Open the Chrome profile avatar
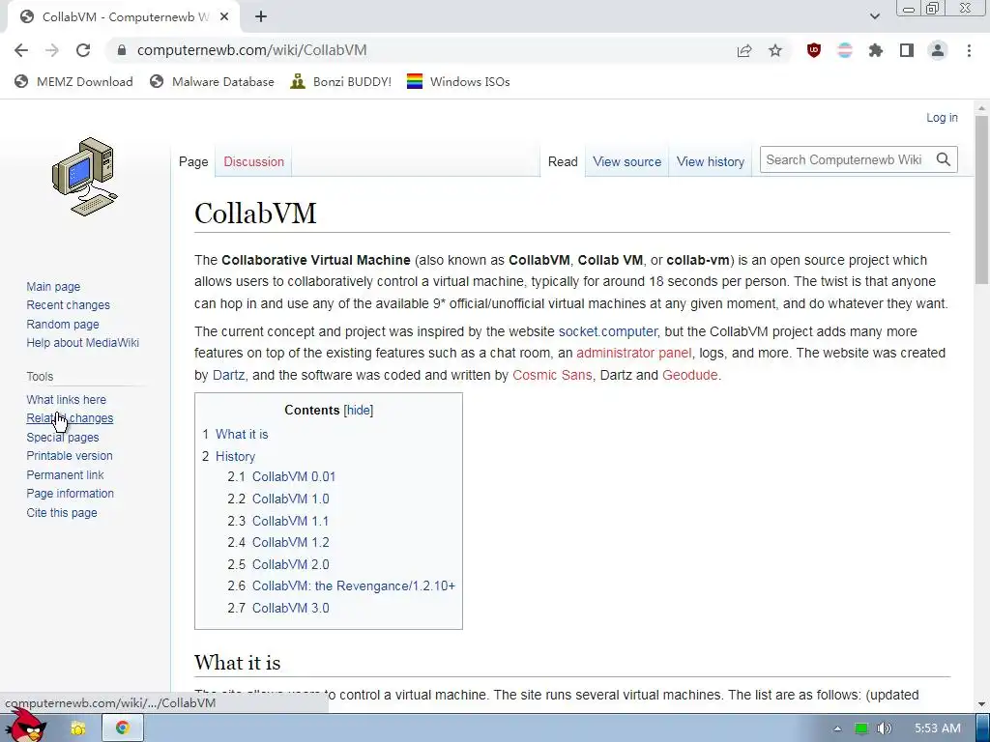 (x=938, y=50)
